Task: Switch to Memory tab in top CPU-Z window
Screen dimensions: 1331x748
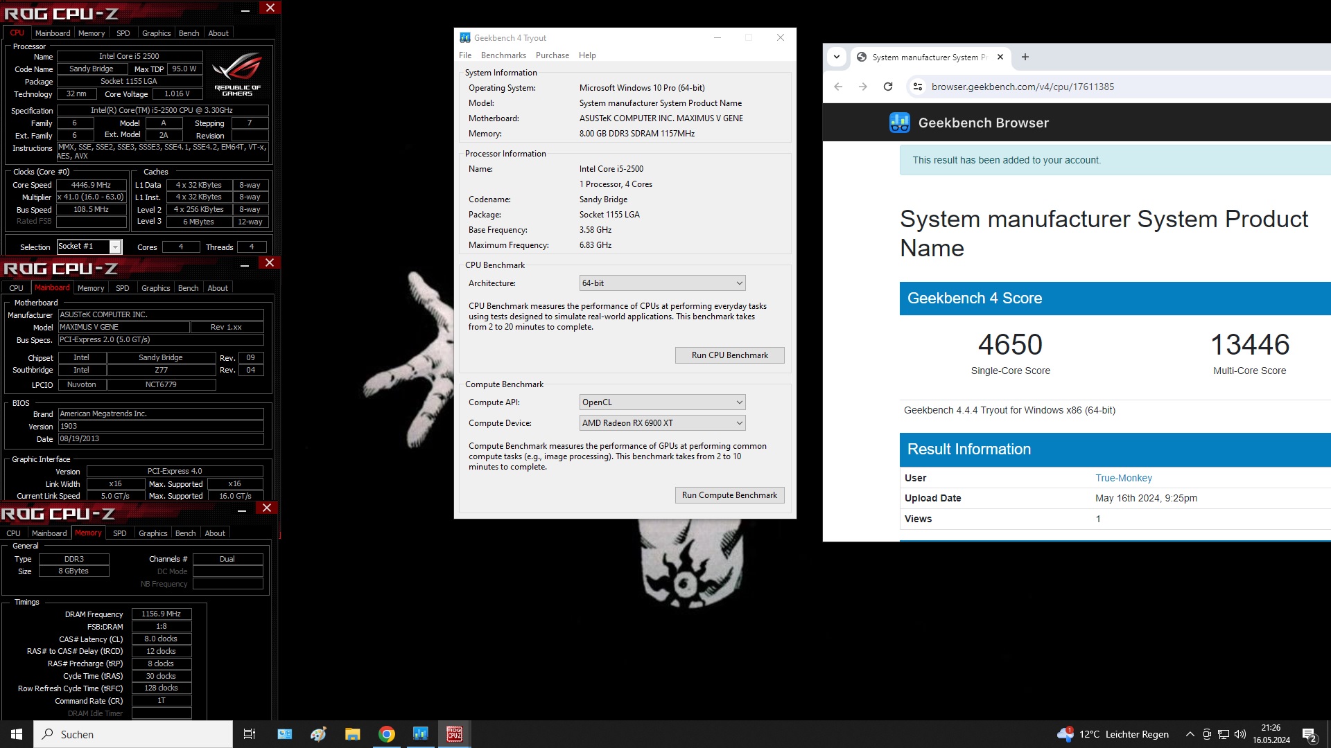Action: click(92, 33)
